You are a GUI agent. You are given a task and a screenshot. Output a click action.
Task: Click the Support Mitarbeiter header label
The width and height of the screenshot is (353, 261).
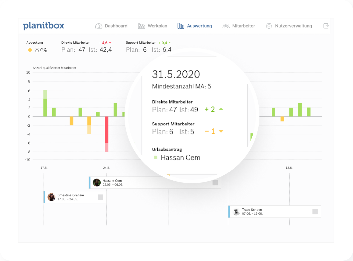click(x=141, y=42)
